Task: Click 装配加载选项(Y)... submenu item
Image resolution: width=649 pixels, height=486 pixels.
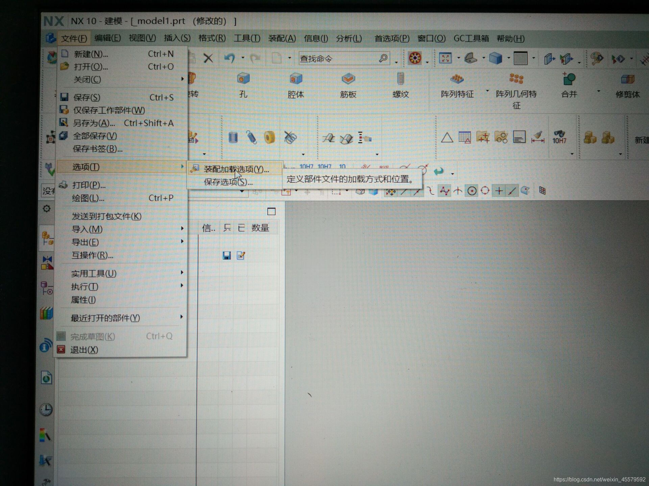Action: [235, 169]
